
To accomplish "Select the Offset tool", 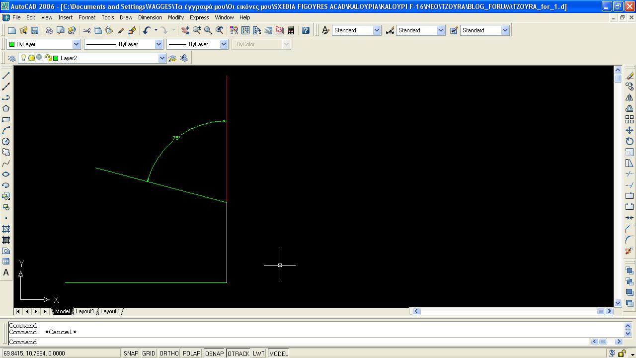I will tap(630, 108).
